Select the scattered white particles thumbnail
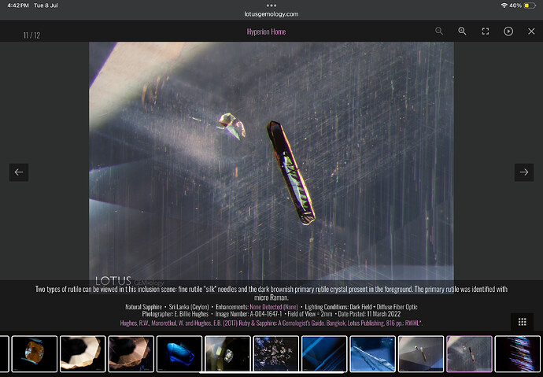 [x=276, y=354]
